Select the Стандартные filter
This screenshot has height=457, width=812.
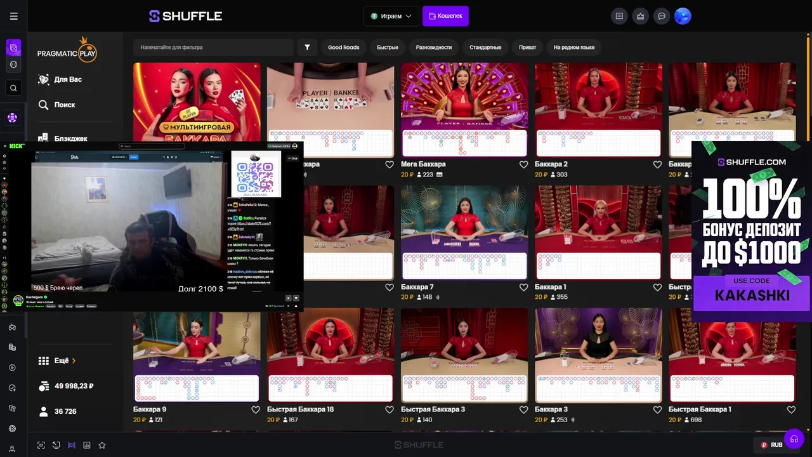click(485, 48)
